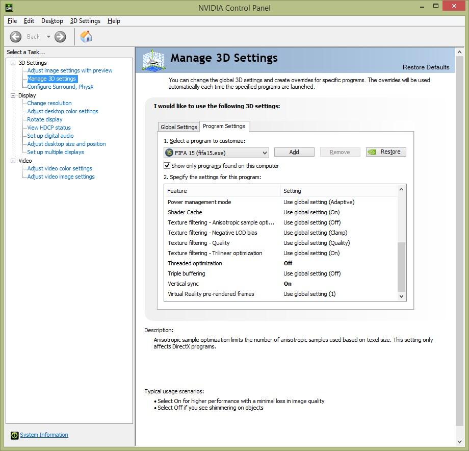Screen dimensions: 469x451
Task: Click the Back arrow icon
Action: click(16, 37)
